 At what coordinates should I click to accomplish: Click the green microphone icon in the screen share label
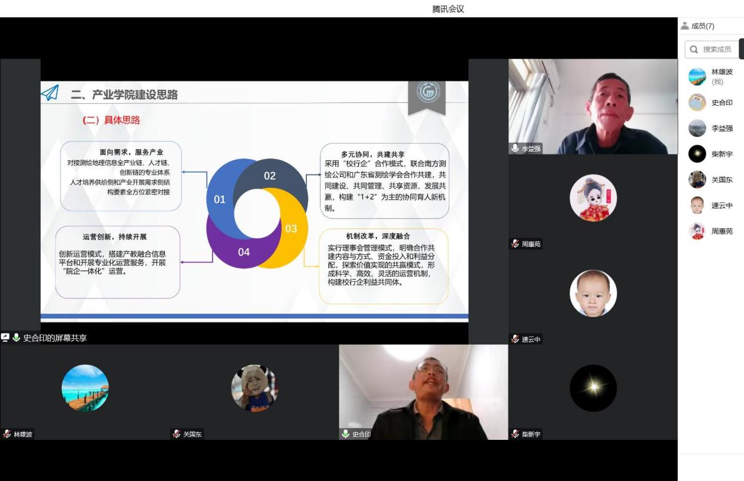point(16,338)
